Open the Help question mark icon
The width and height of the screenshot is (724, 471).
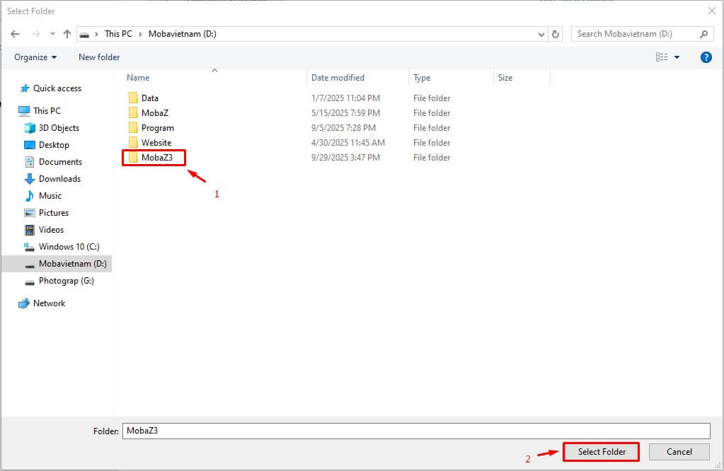click(706, 57)
